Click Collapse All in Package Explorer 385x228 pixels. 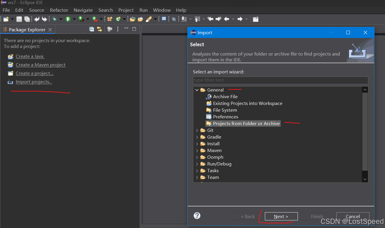click(91, 29)
